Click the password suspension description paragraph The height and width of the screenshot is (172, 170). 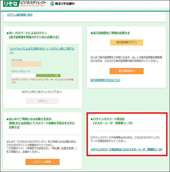pos(125,139)
